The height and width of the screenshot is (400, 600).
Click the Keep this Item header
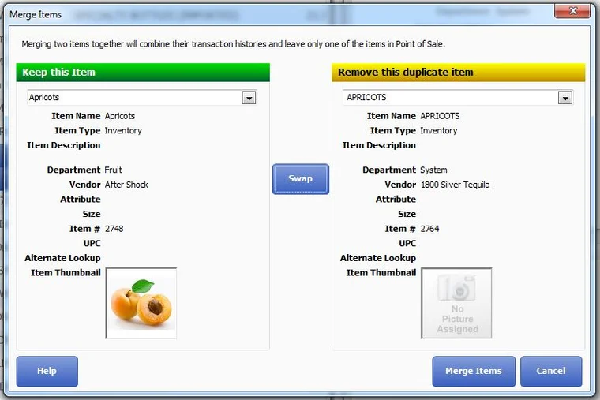[143, 73]
